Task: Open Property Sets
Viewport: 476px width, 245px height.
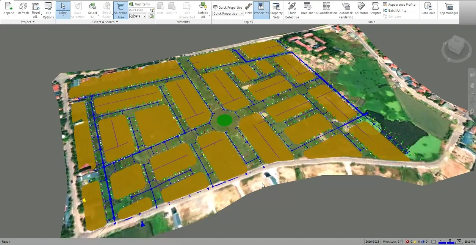Action: tap(276, 10)
